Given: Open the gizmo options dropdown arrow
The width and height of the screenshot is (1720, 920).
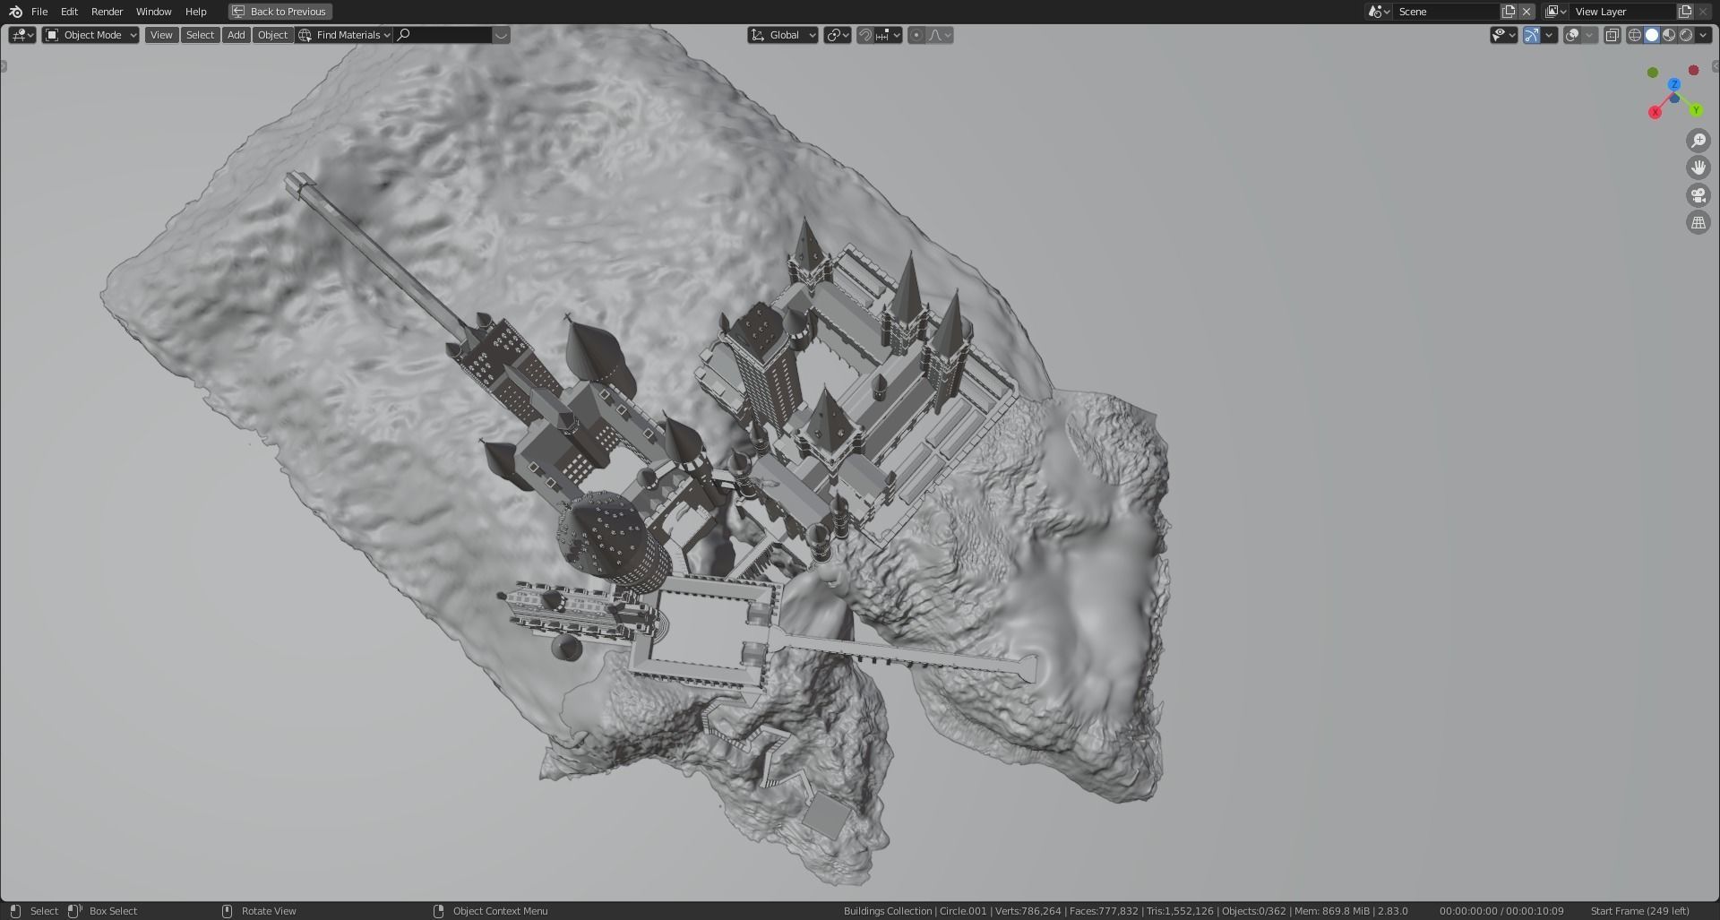Looking at the screenshot, I should coord(1550,35).
